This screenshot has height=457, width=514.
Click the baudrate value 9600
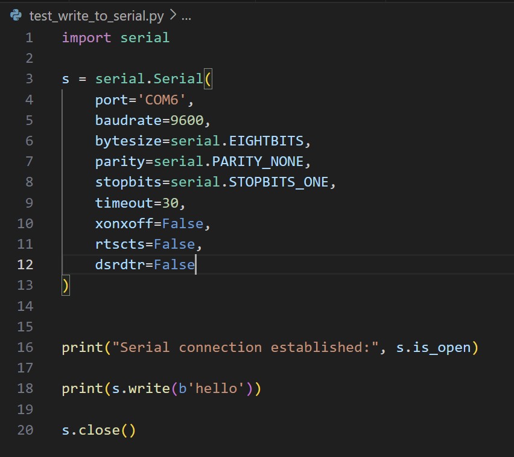(x=187, y=120)
